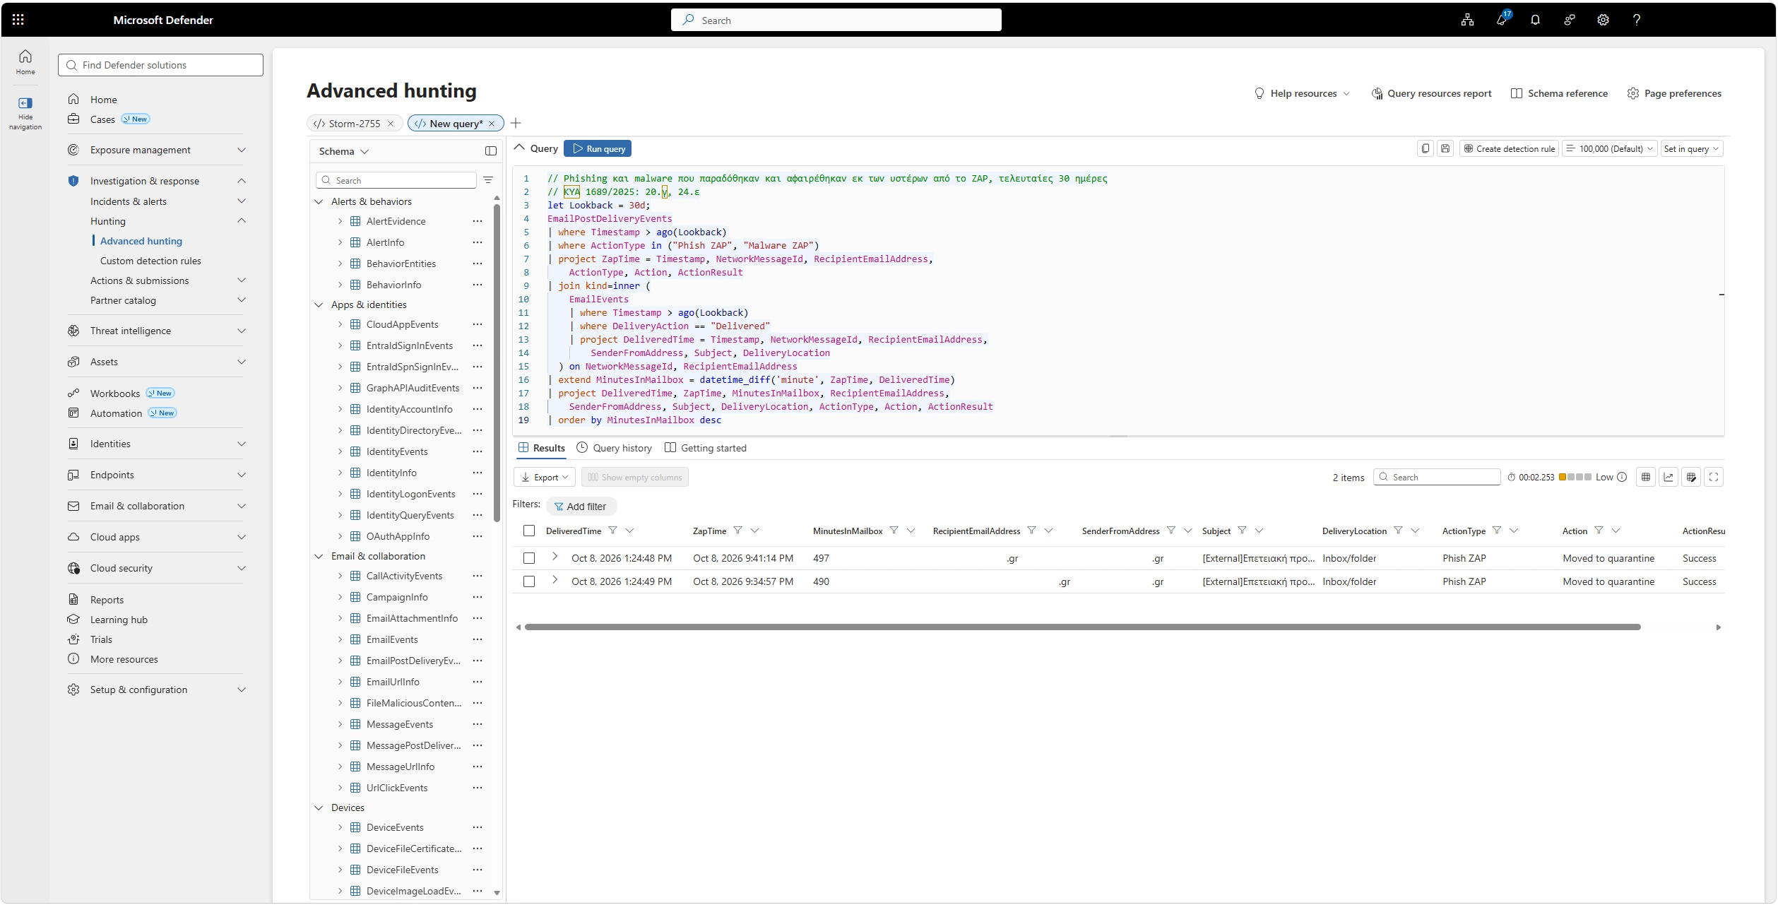Open more options for AlertInfo table
This screenshot has height=905, width=1778.
pyautogui.click(x=478, y=242)
